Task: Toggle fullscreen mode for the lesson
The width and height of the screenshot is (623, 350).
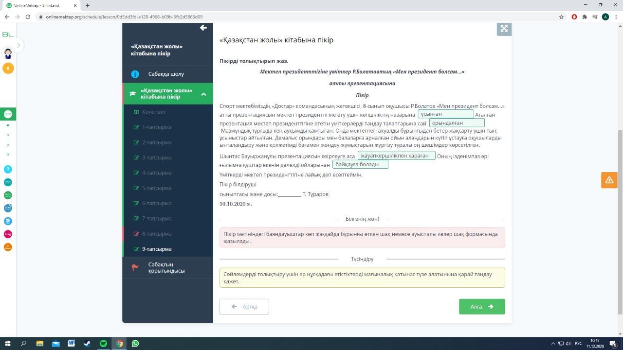Action: (504, 29)
